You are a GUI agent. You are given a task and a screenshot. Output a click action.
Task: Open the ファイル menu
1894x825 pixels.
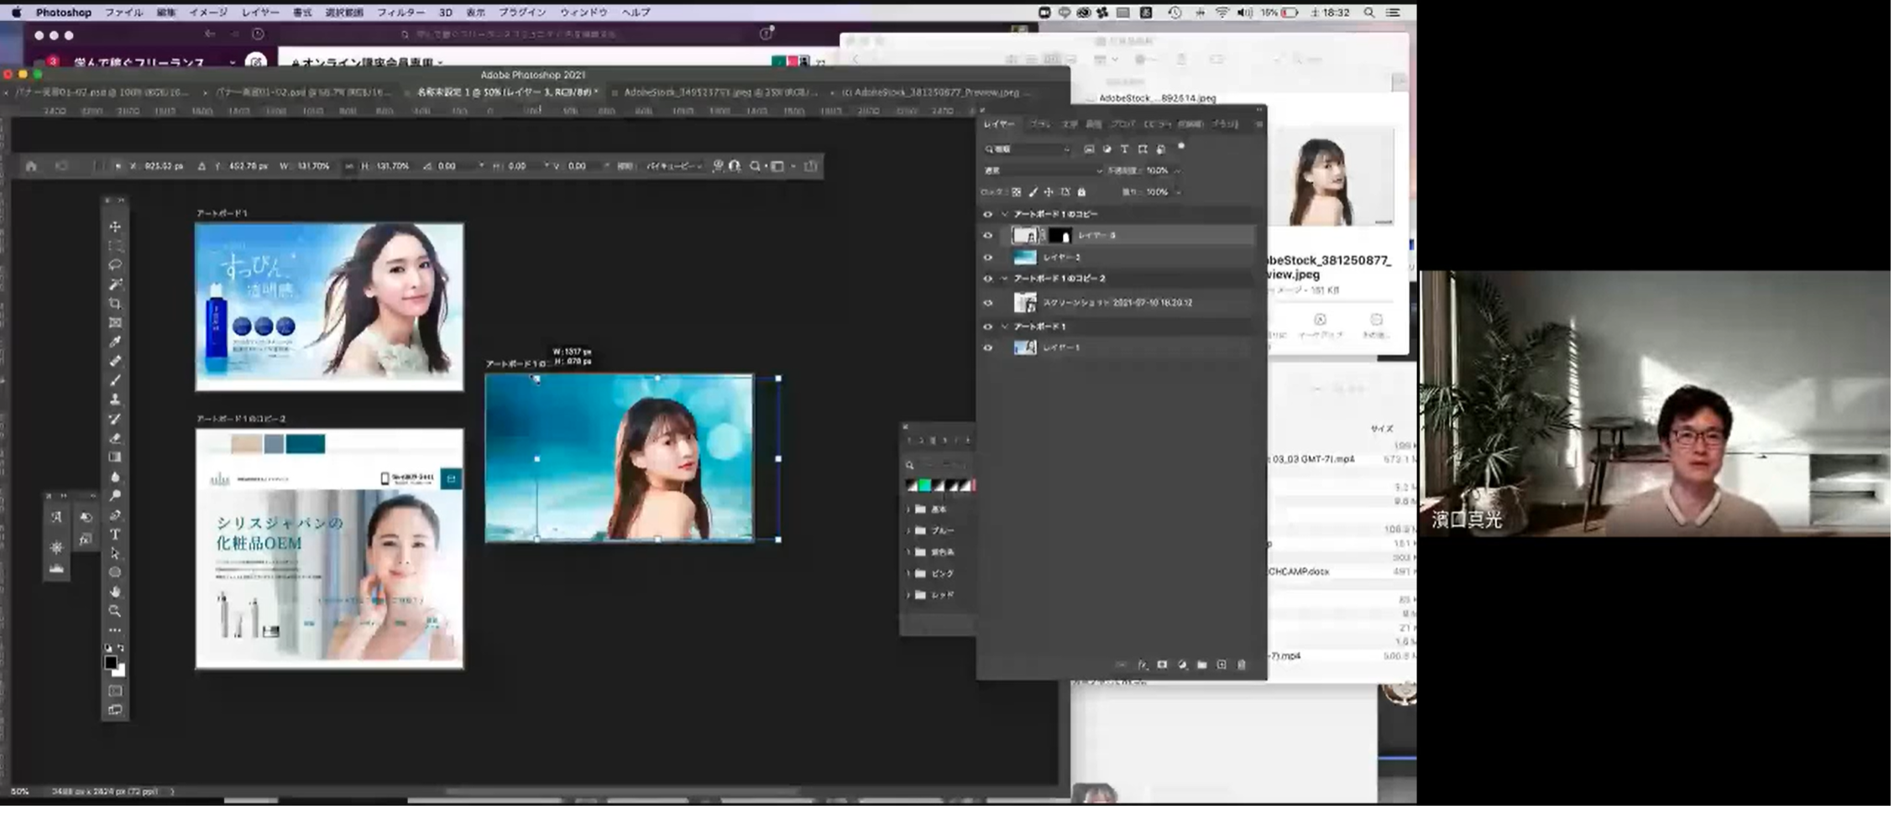(x=123, y=13)
